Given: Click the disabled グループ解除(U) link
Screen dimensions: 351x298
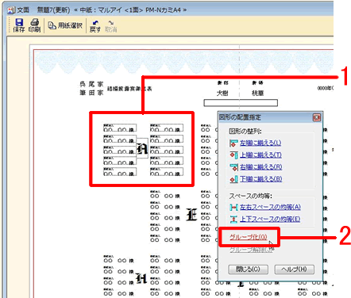Looking at the screenshot, I should click(251, 250).
